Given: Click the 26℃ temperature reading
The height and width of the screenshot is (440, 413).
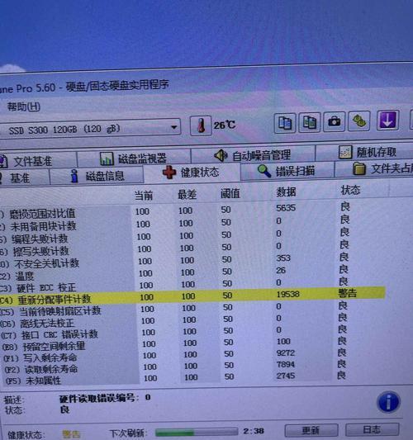Looking at the screenshot, I should tap(225, 125).
